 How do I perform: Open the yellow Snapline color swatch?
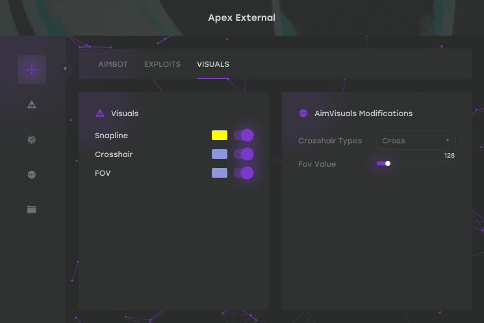point(220,136)
